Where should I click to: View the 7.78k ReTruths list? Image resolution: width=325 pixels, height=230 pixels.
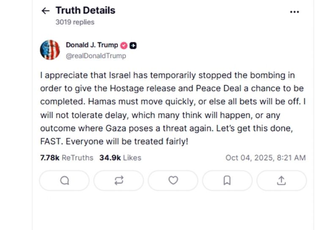pyautogui.click(x=66, y=158)
